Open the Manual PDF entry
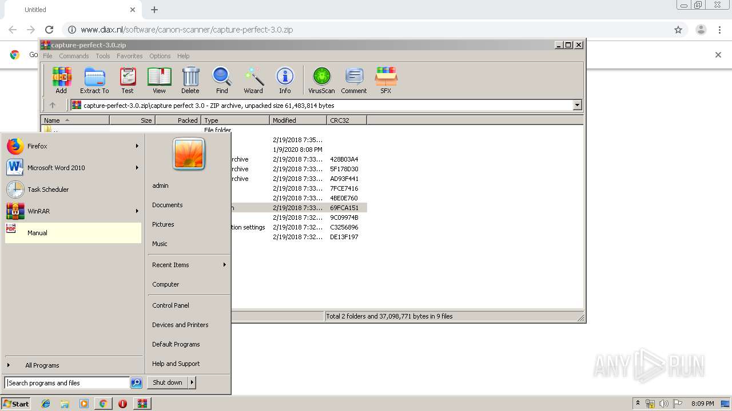This screenshot has width=732, height=411. (73, 233)
